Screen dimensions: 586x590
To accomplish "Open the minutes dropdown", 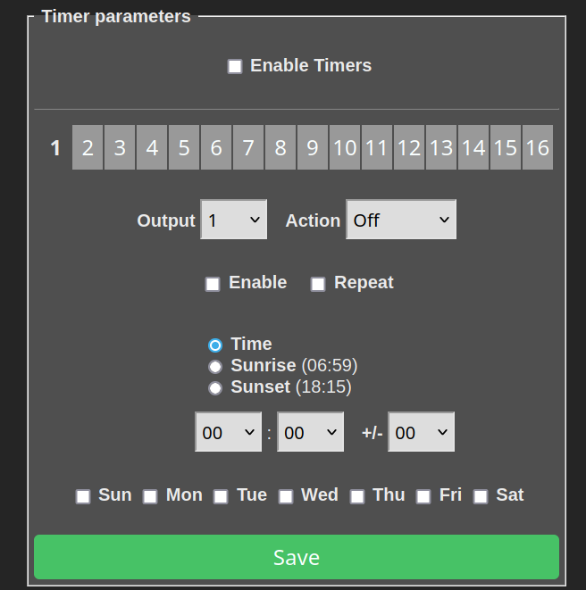I will coord(310,432).
